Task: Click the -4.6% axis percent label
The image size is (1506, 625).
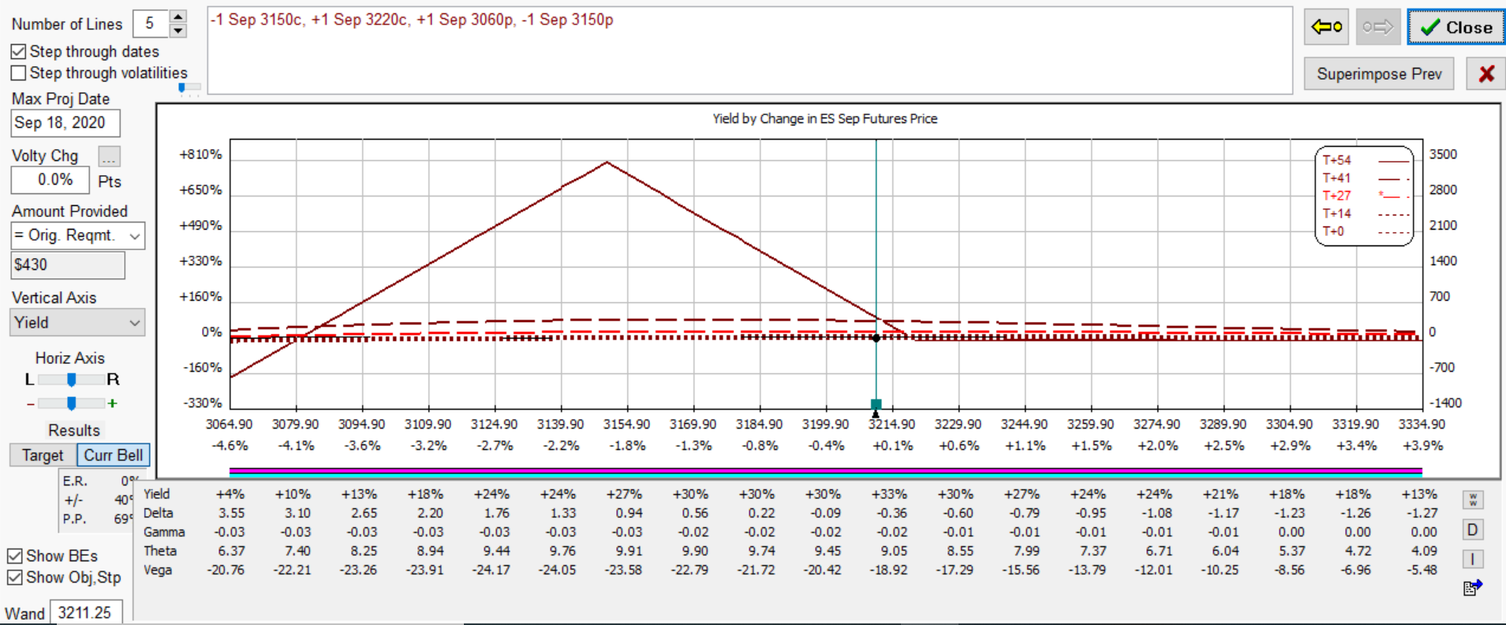Action: coord(230,446)
